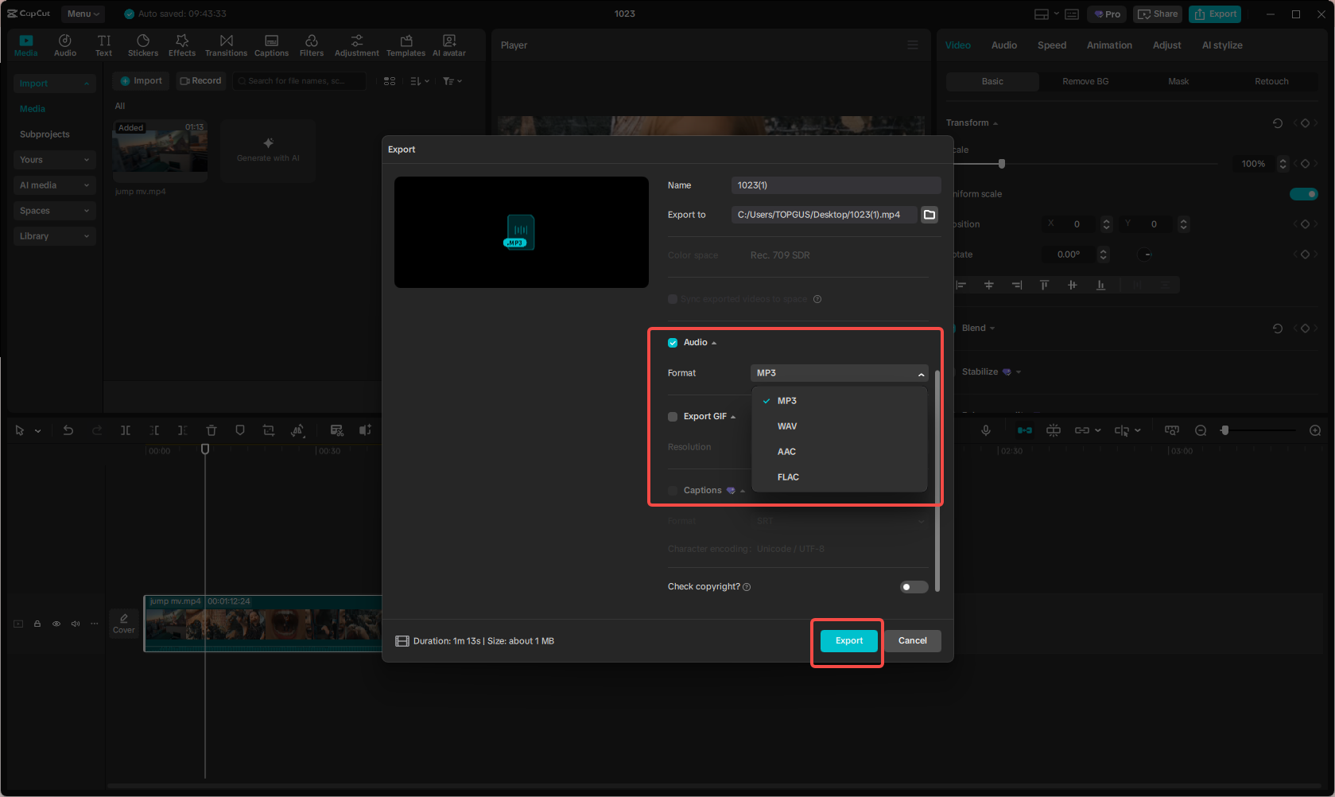Switch to the Remove BG tab
1335x797 pixels.
tap(1085, 80)
